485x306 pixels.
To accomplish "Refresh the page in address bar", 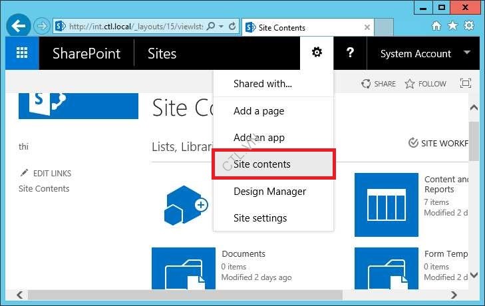I will click(x=232, y=27).
